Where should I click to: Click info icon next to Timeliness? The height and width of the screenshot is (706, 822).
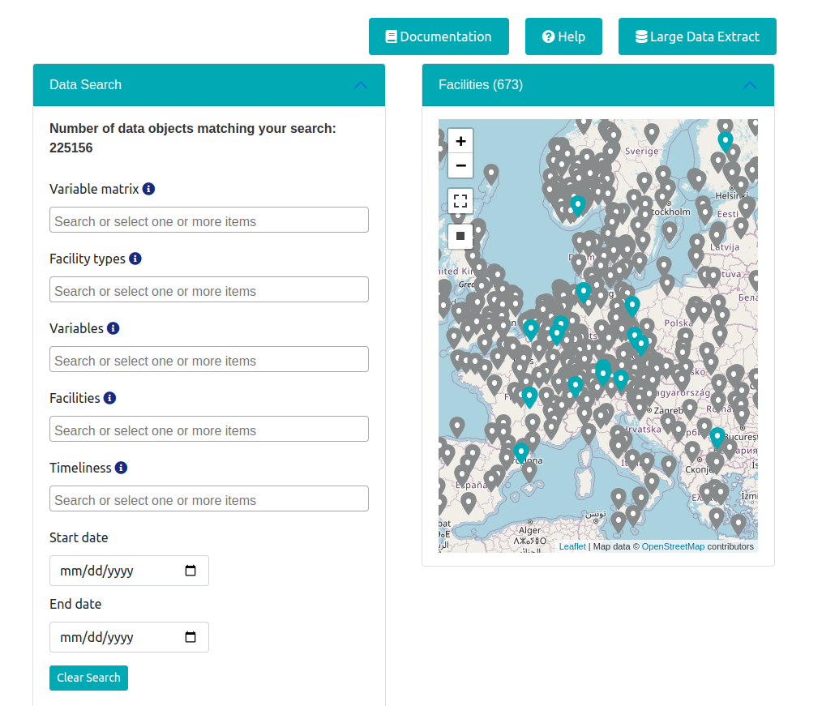[121, 468]
